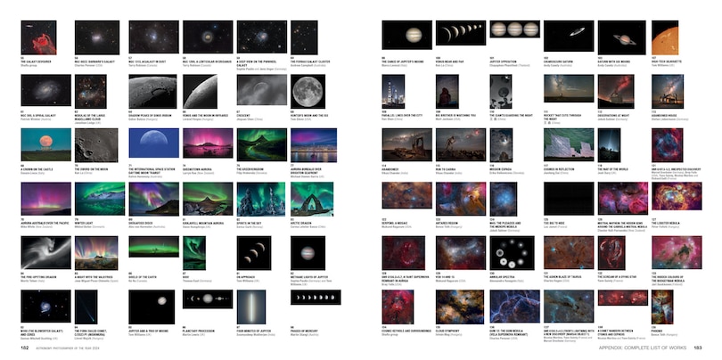Select the Run to Carina thumbnail
This screenshot has height=360, width=722.
[461, 144]
